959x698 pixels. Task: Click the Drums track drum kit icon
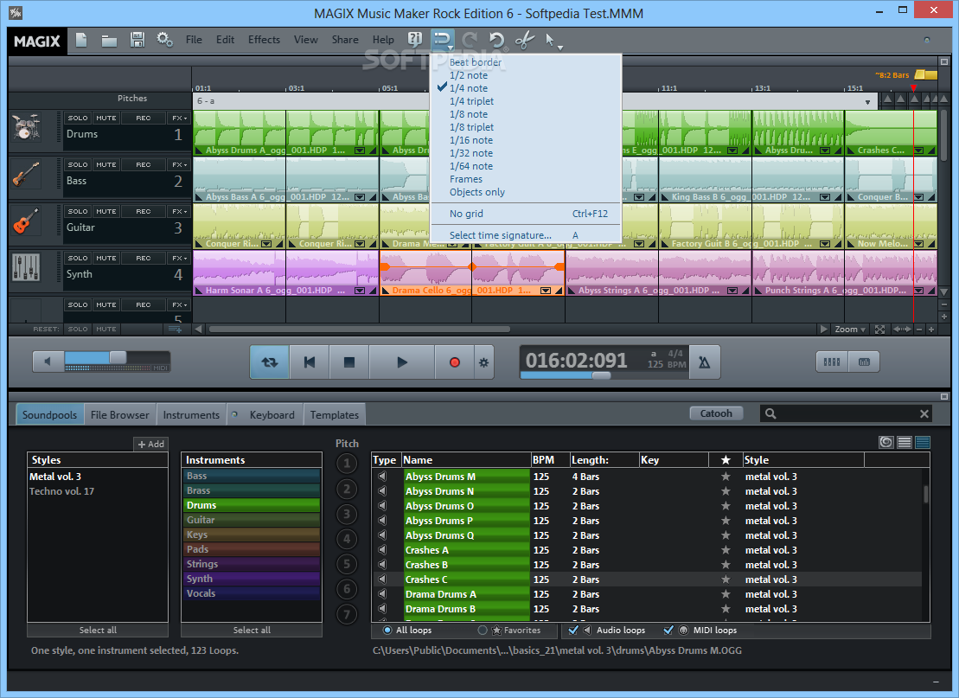click(26, 128)
